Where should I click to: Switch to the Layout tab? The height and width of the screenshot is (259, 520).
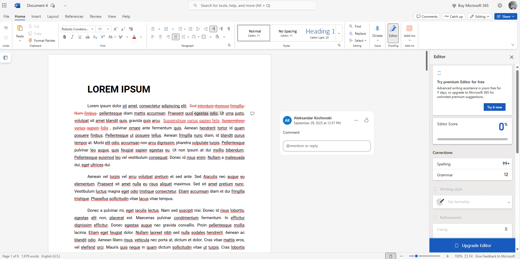53,16
